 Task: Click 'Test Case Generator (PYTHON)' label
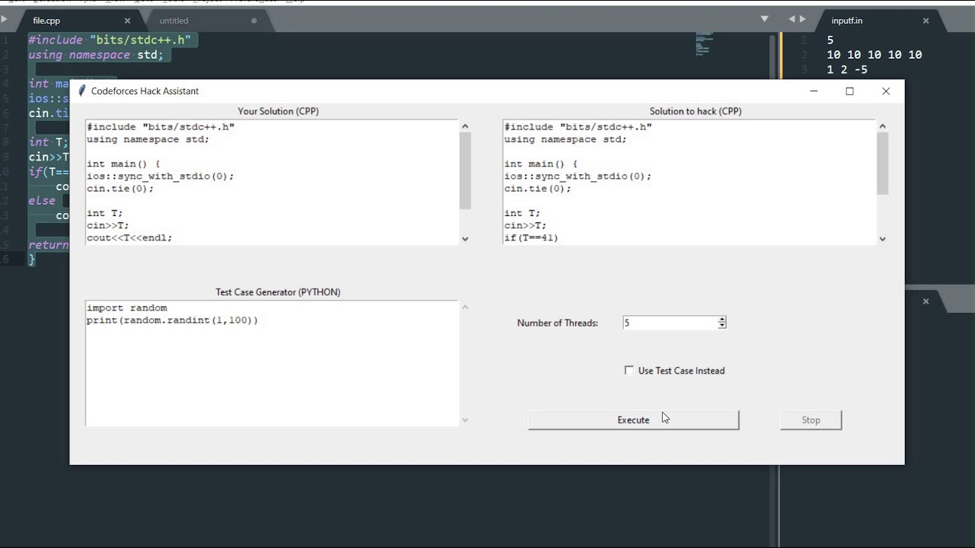278,292
